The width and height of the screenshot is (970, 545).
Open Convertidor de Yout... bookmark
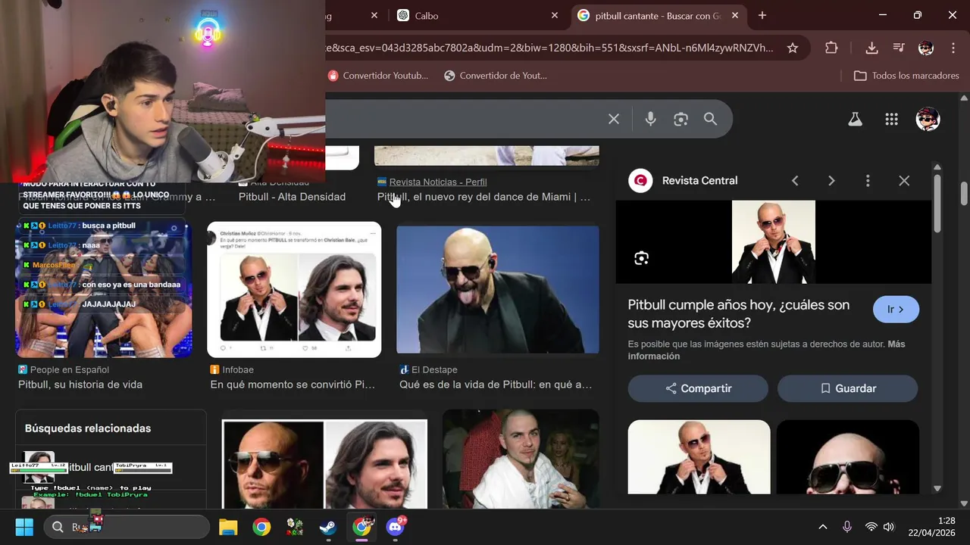point(496,76)
